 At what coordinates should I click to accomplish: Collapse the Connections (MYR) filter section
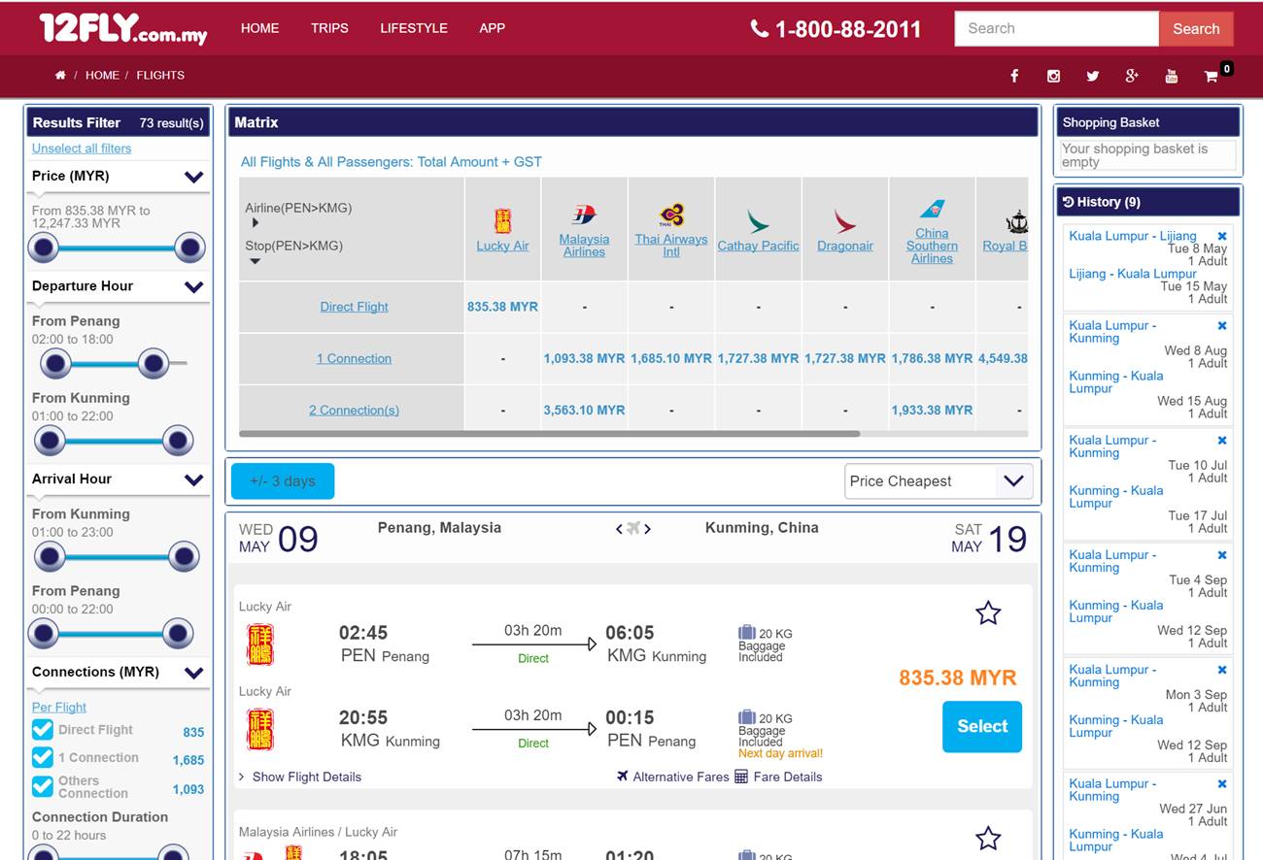coord(194,673)
